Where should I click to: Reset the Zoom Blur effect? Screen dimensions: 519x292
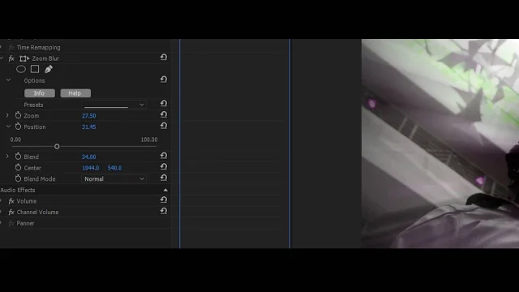tap(164, 58)
